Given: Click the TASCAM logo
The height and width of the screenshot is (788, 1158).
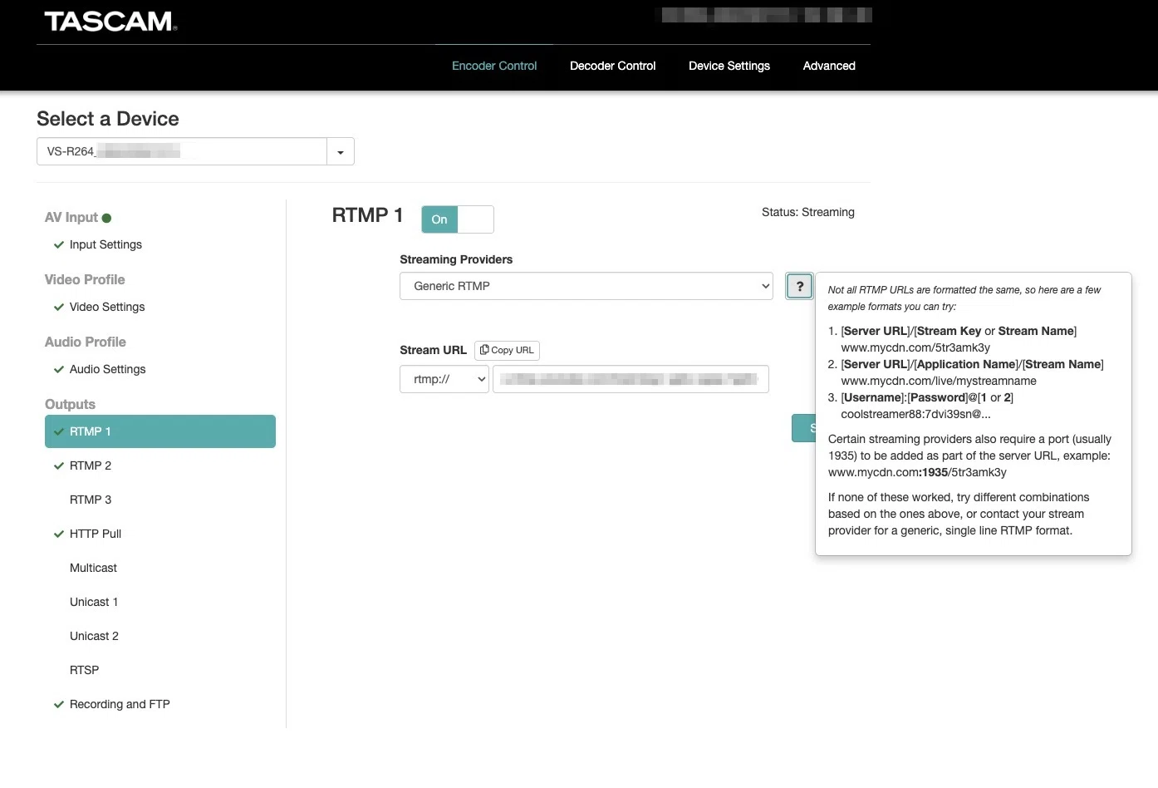Looking at the screenshot, I should click(110, 21).
